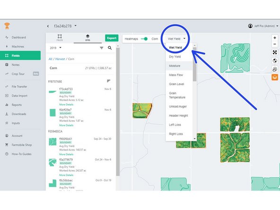Select Unload Auger option
Screen dimensions: 280x210
pyautogui.click(x=179, y=106)
